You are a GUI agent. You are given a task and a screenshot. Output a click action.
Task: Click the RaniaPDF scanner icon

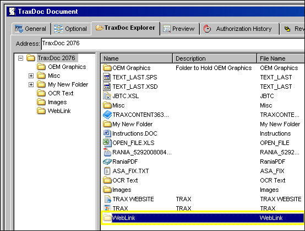pyautogui.click(x=107, y=162)
